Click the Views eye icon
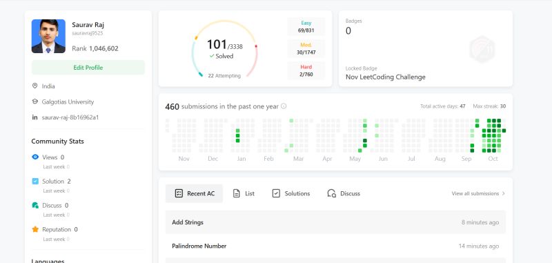 [x=35, y=157]
